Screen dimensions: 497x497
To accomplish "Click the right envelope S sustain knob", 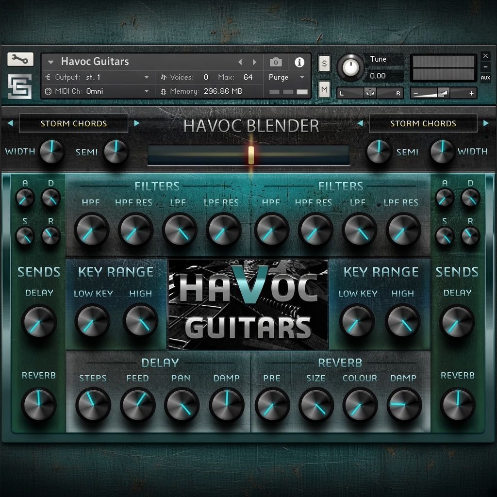I will (445, 236).
